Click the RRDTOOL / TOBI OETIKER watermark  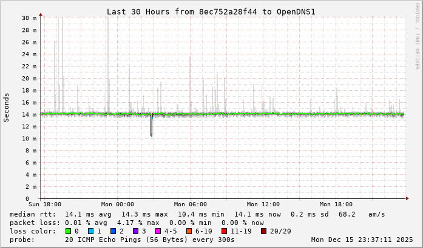tap(417, 35)
